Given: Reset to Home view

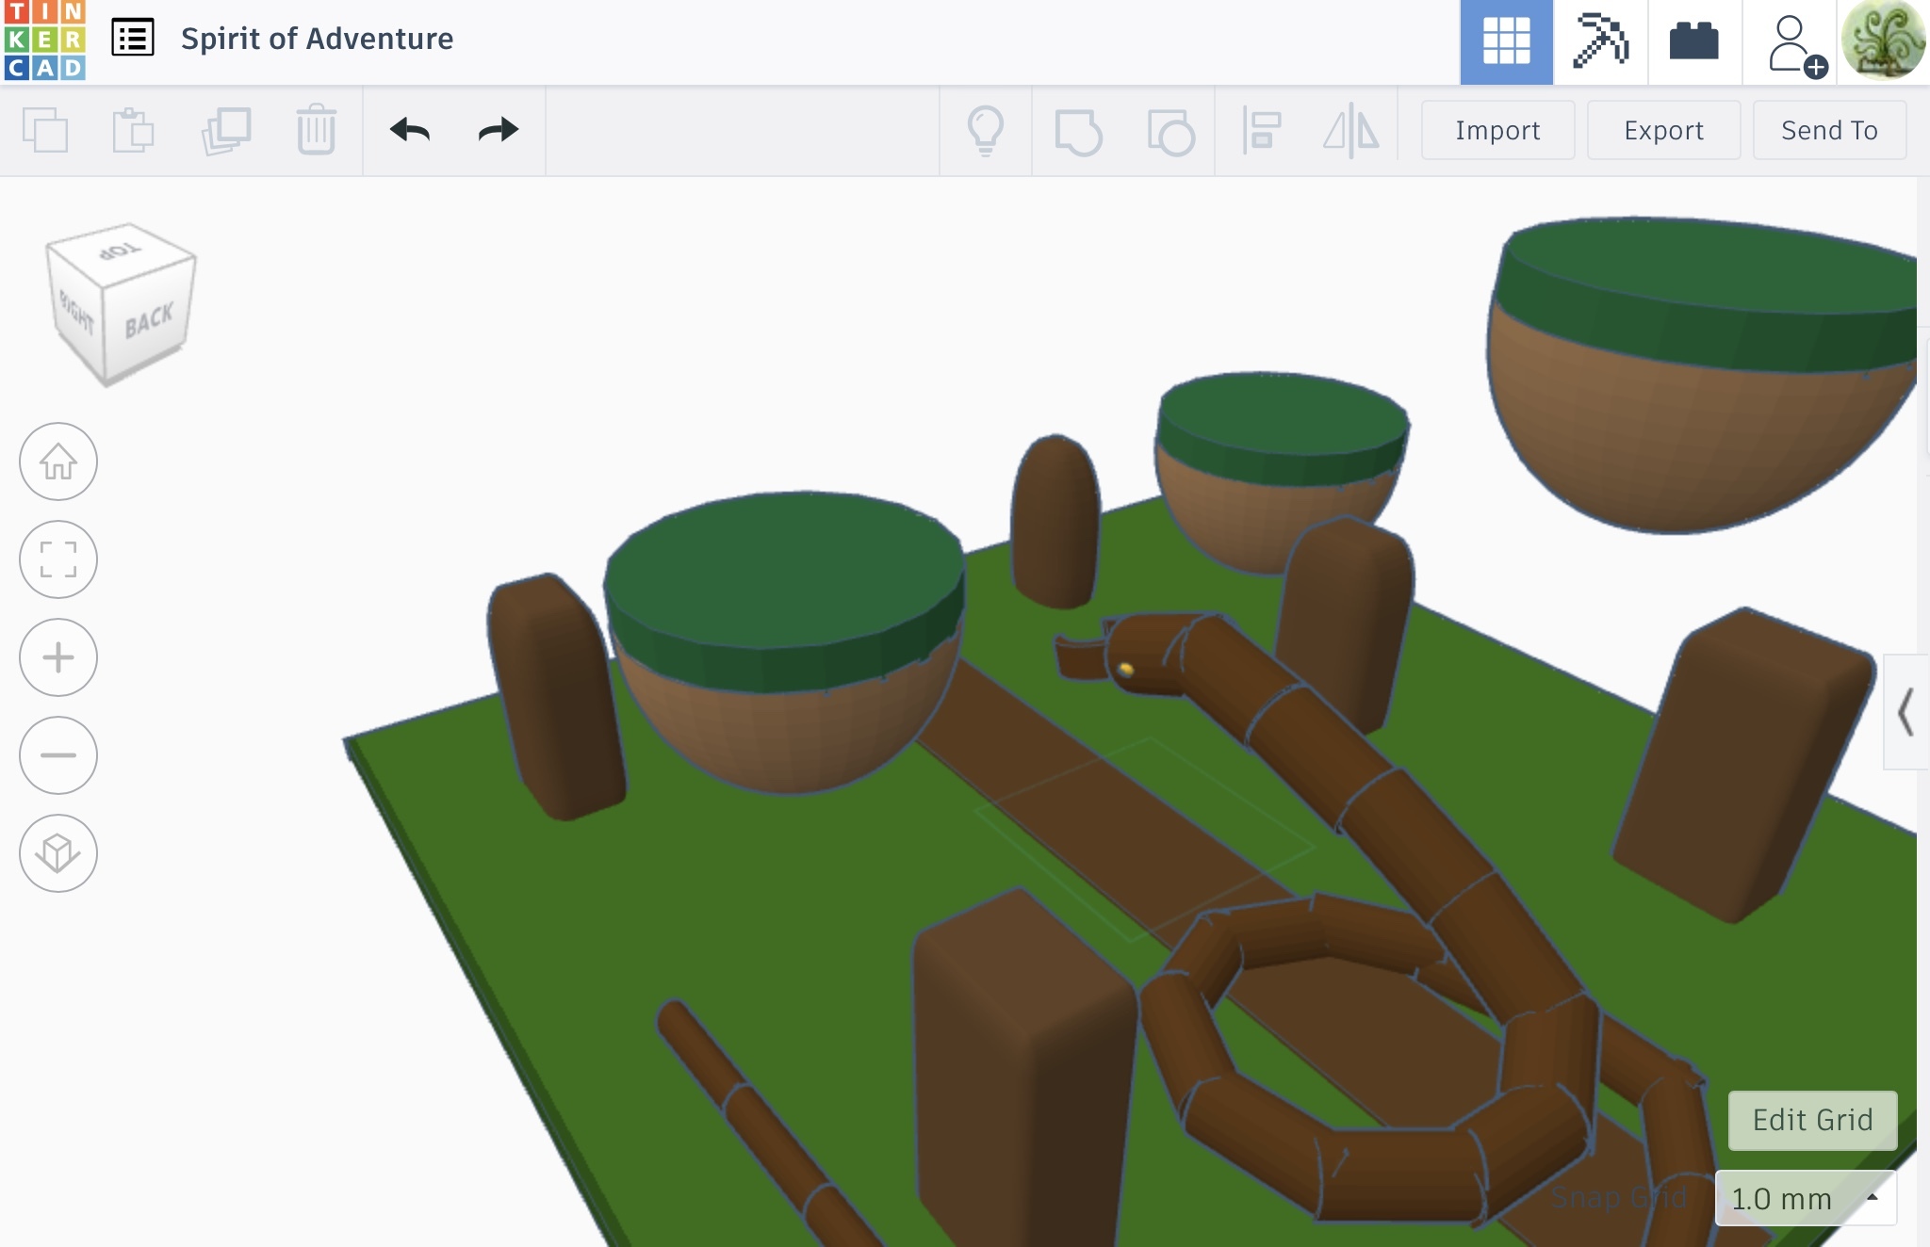Looking at the screenshot, I should coord(58,462).
